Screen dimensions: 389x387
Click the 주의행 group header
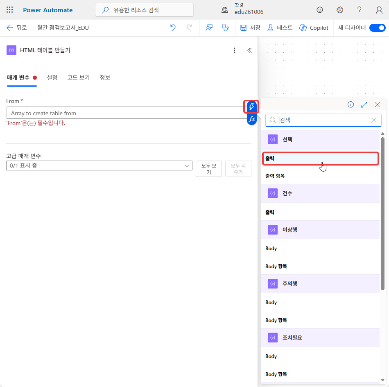click(x=320, y=284)
